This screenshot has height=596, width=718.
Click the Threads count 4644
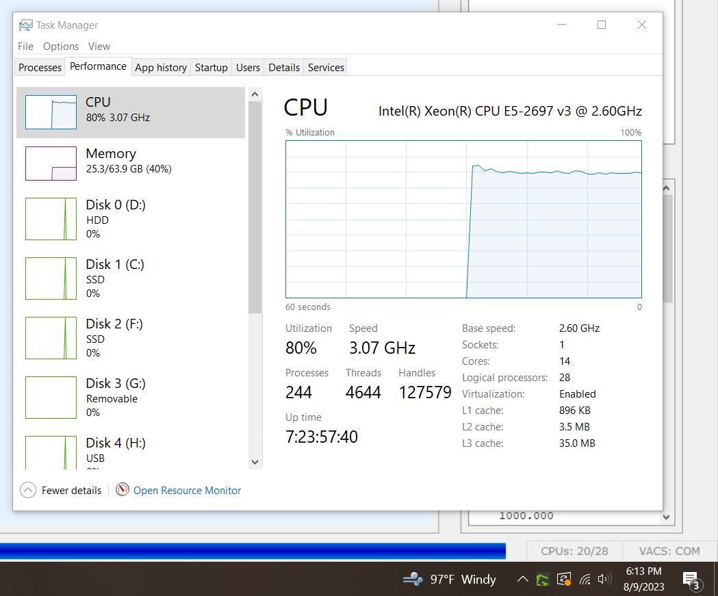[363, 392]
